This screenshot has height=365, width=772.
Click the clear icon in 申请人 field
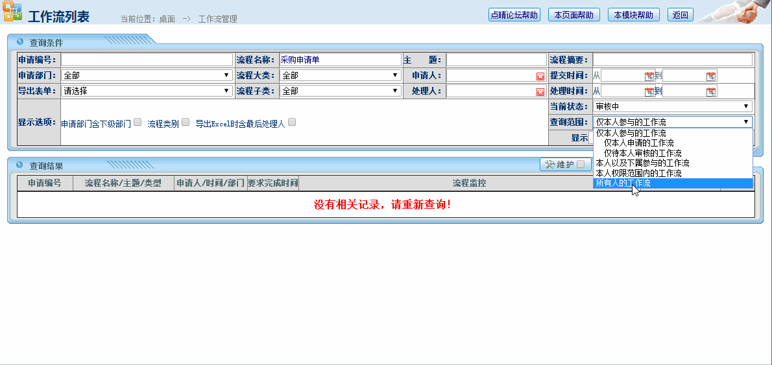click(x=540, y=76)
